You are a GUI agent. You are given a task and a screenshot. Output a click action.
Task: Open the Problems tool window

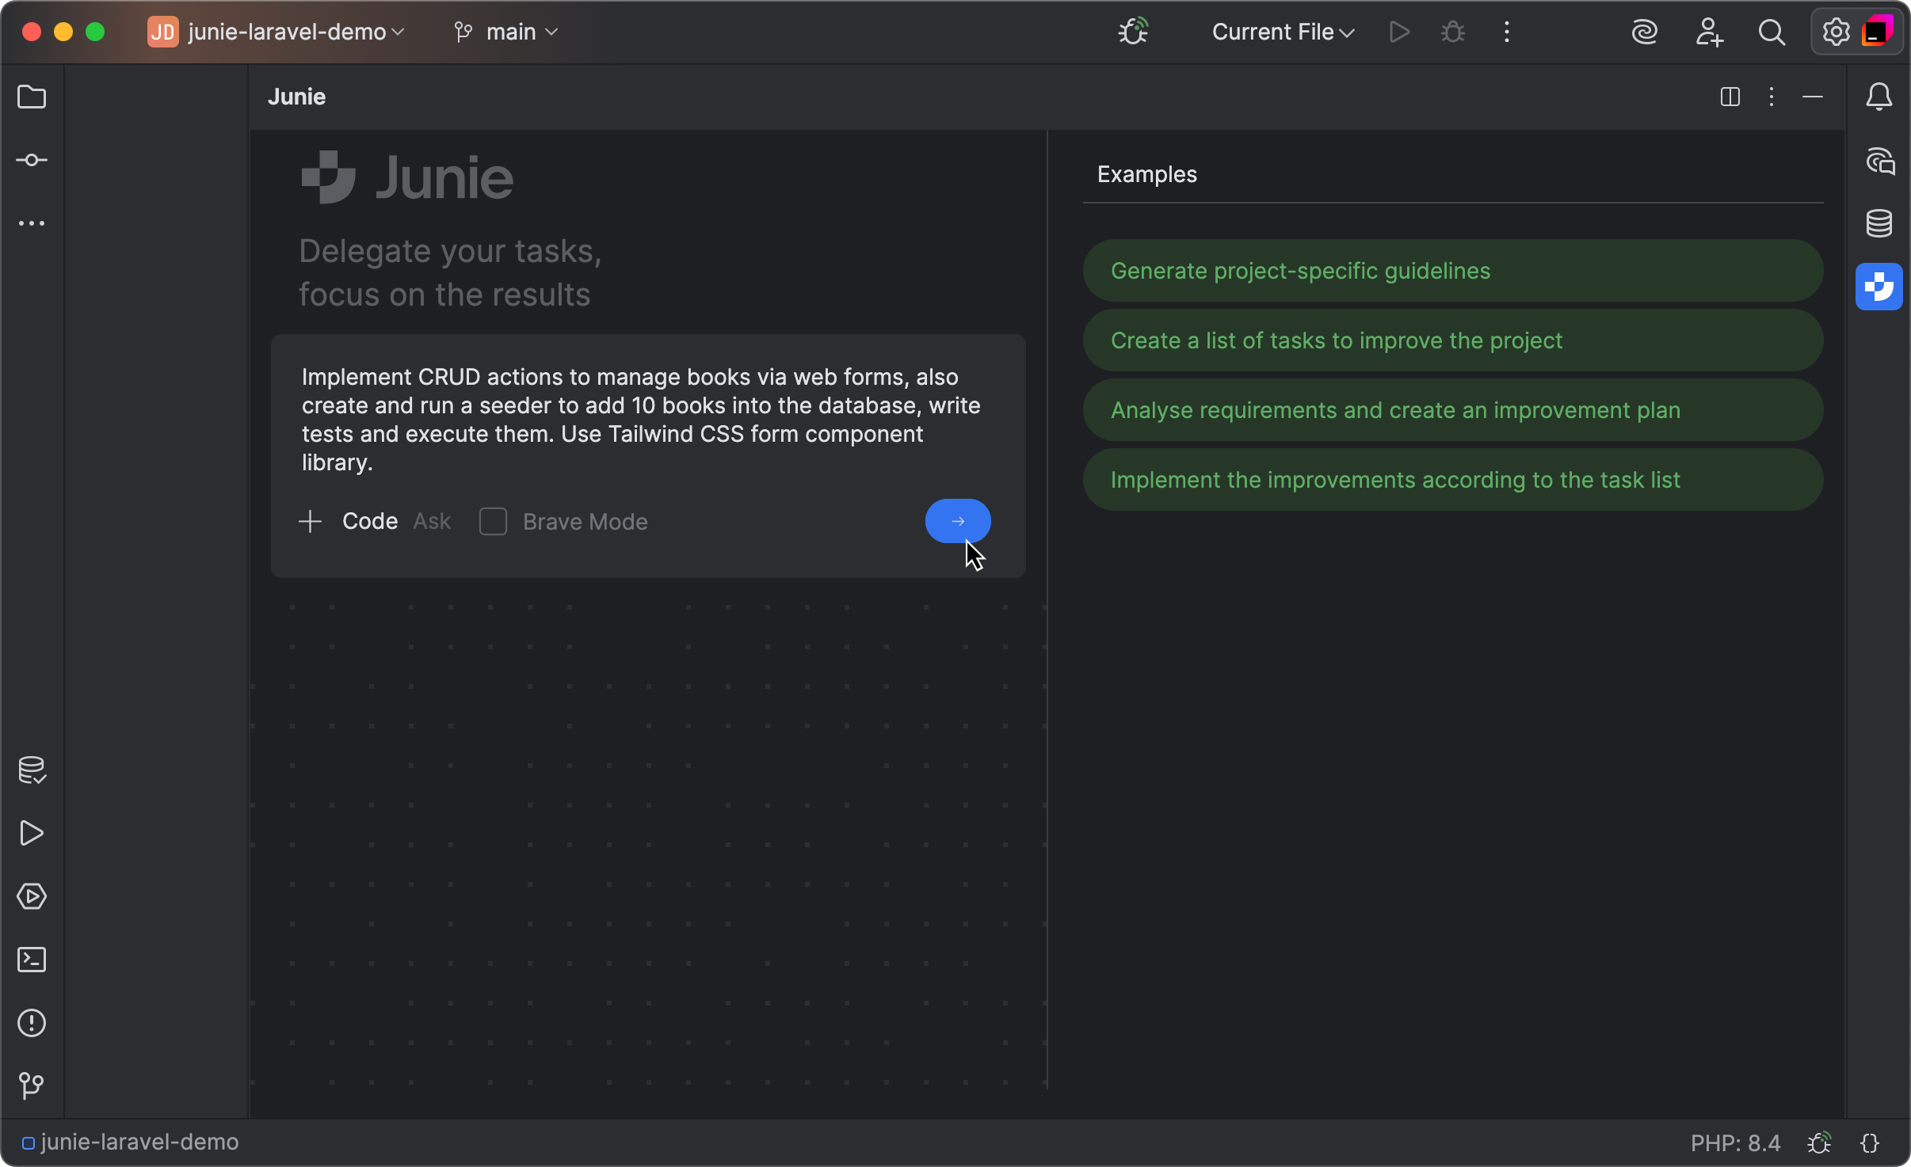(x=32, y=1023)
